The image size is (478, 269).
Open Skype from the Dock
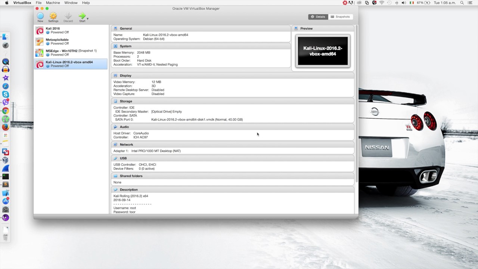point(5,94)
